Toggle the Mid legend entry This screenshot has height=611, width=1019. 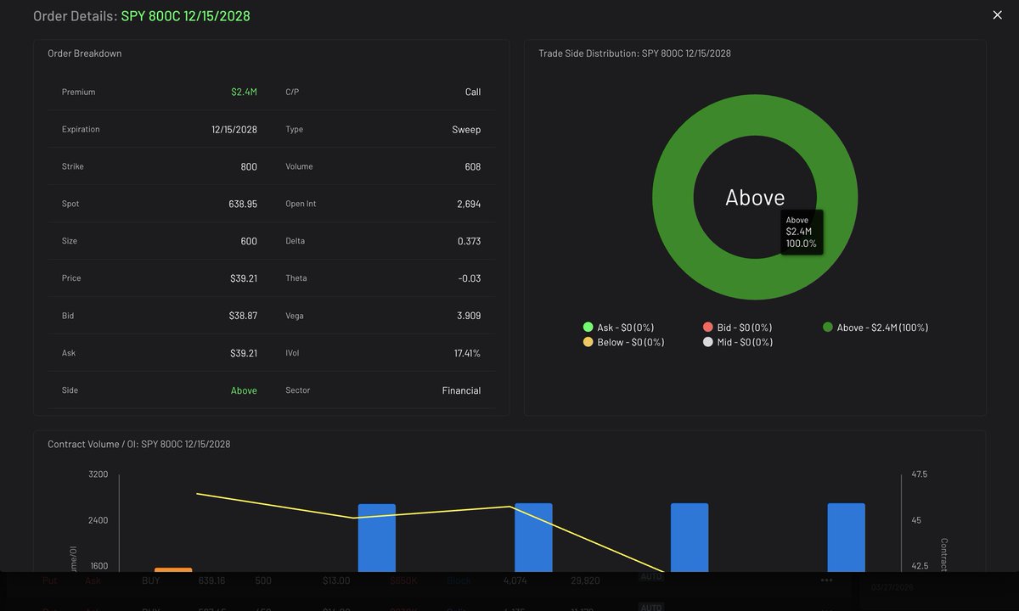click(x=737, y=343)
